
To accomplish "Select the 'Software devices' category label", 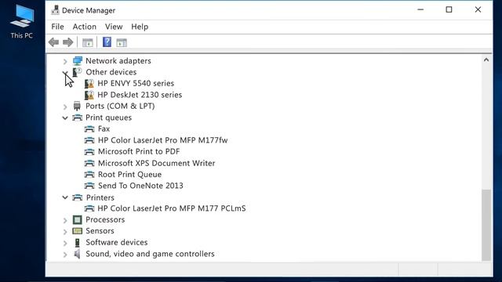I will pos(117,242).
